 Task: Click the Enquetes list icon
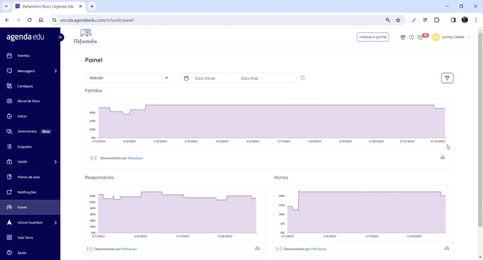click(10, 146)
